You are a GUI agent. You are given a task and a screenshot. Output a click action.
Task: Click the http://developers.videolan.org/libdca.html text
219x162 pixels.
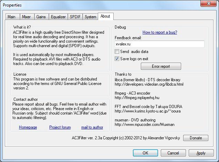click(149, 84)
